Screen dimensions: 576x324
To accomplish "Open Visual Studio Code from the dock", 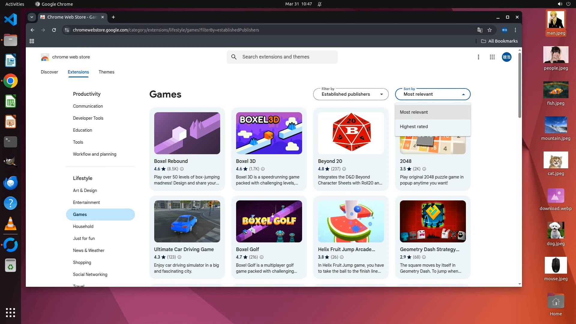I will [10, 20].
